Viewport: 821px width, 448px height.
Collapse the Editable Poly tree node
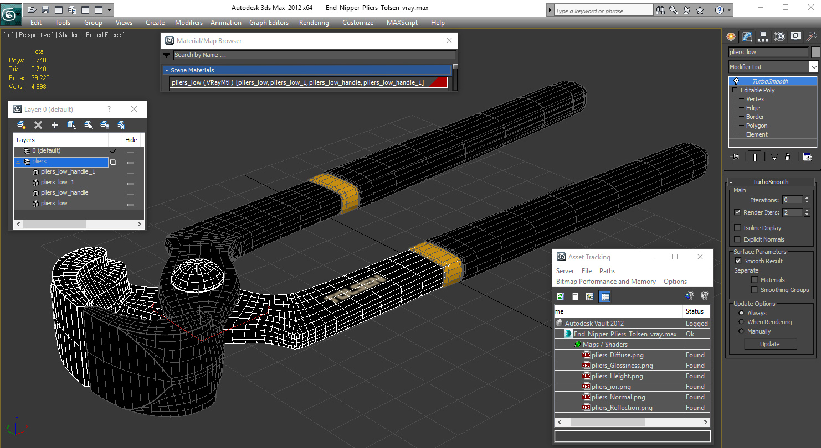pos(735,90)
